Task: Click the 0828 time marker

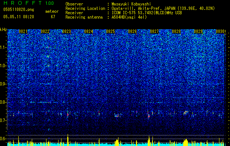Action: coord(176,31)
